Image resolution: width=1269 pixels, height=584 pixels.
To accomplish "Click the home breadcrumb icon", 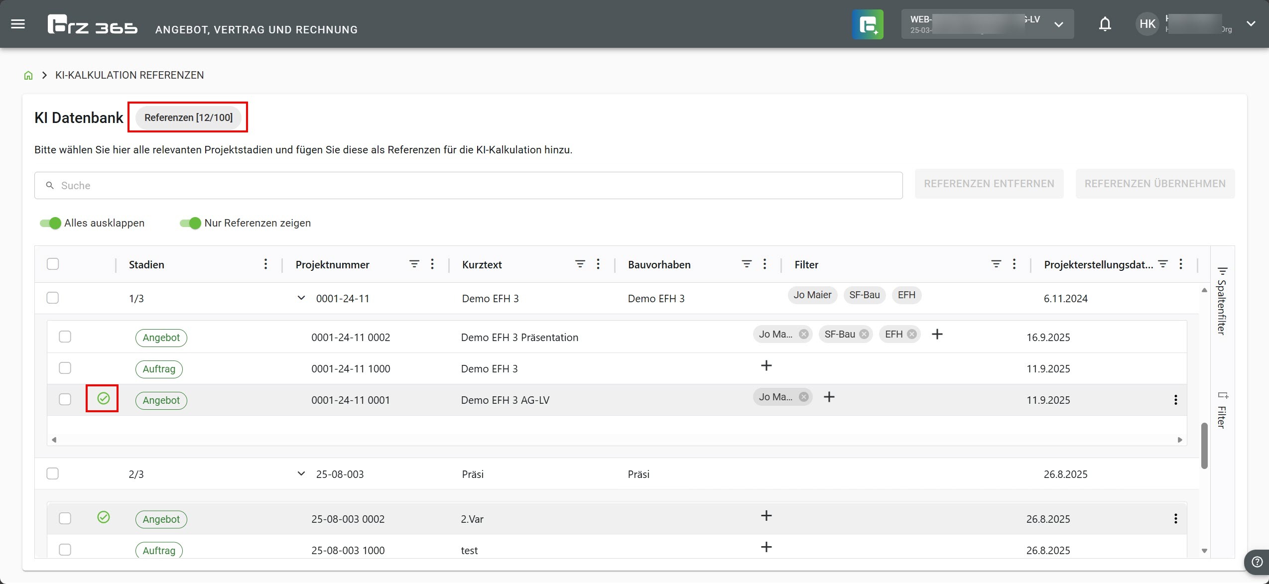I will coord(28,75).
